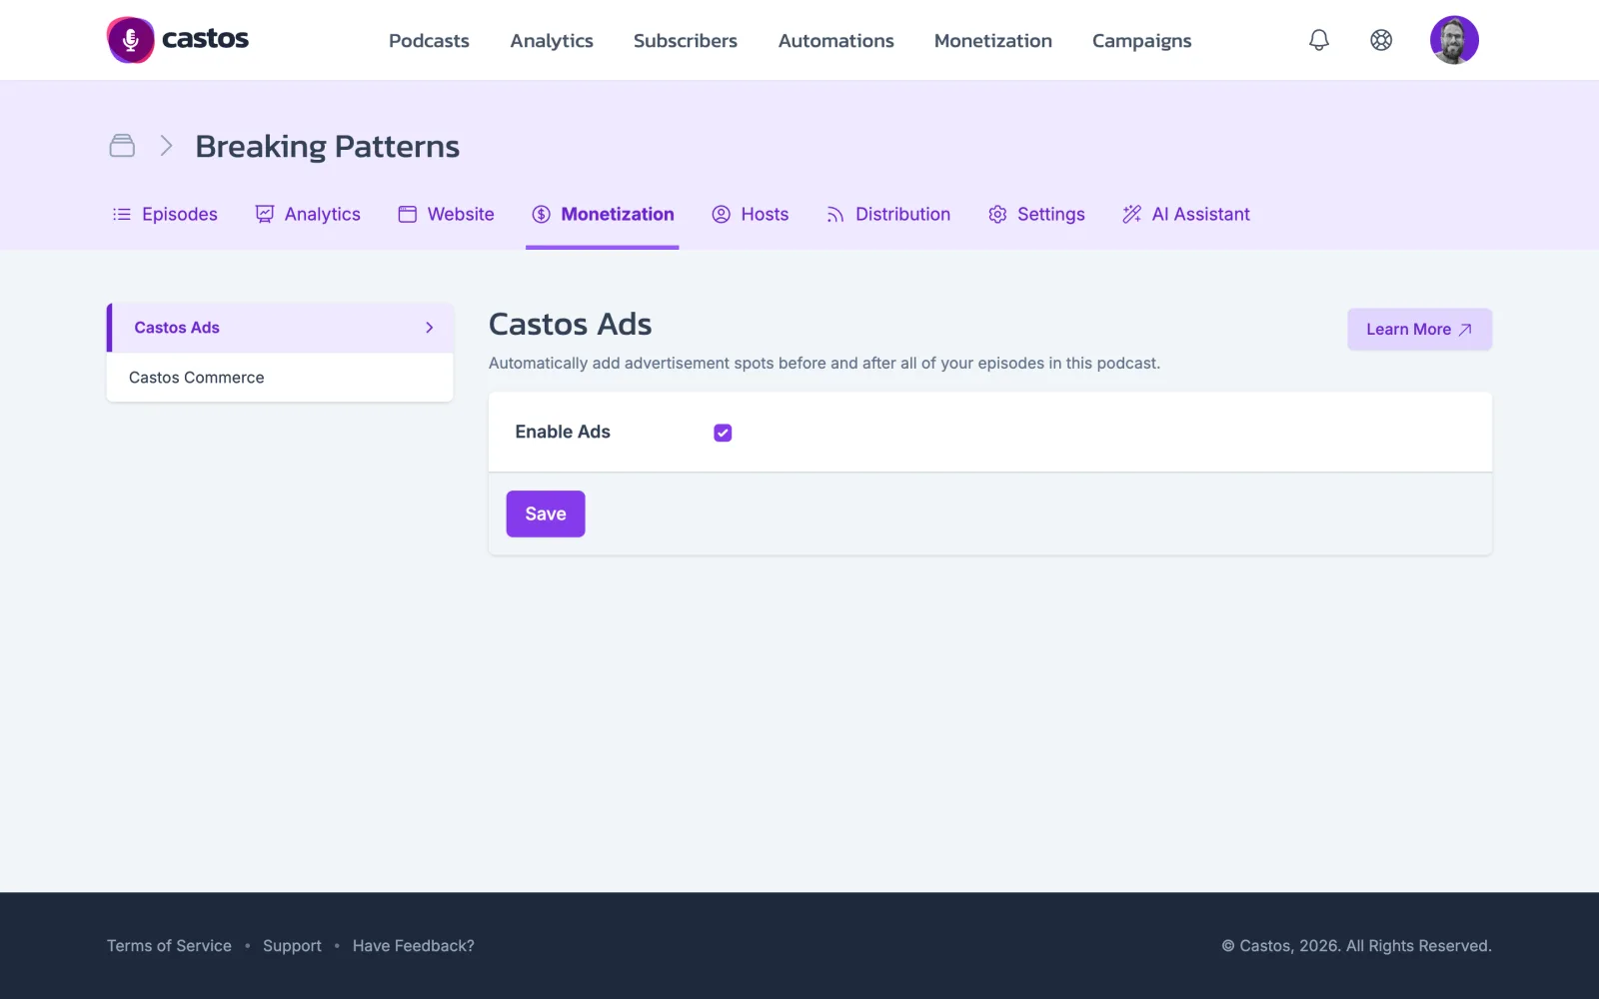Switch to the Episodes tab
This screenshot has height=999, width=1599.
pyautogui.click(x=165, y=215)
